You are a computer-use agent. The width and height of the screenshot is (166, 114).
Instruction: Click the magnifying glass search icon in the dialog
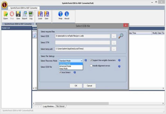(x=121, y=36)
